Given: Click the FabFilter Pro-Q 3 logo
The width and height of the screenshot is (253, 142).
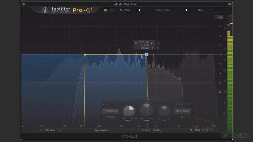Looking at the screenshot, I should [x=67, y=10].
